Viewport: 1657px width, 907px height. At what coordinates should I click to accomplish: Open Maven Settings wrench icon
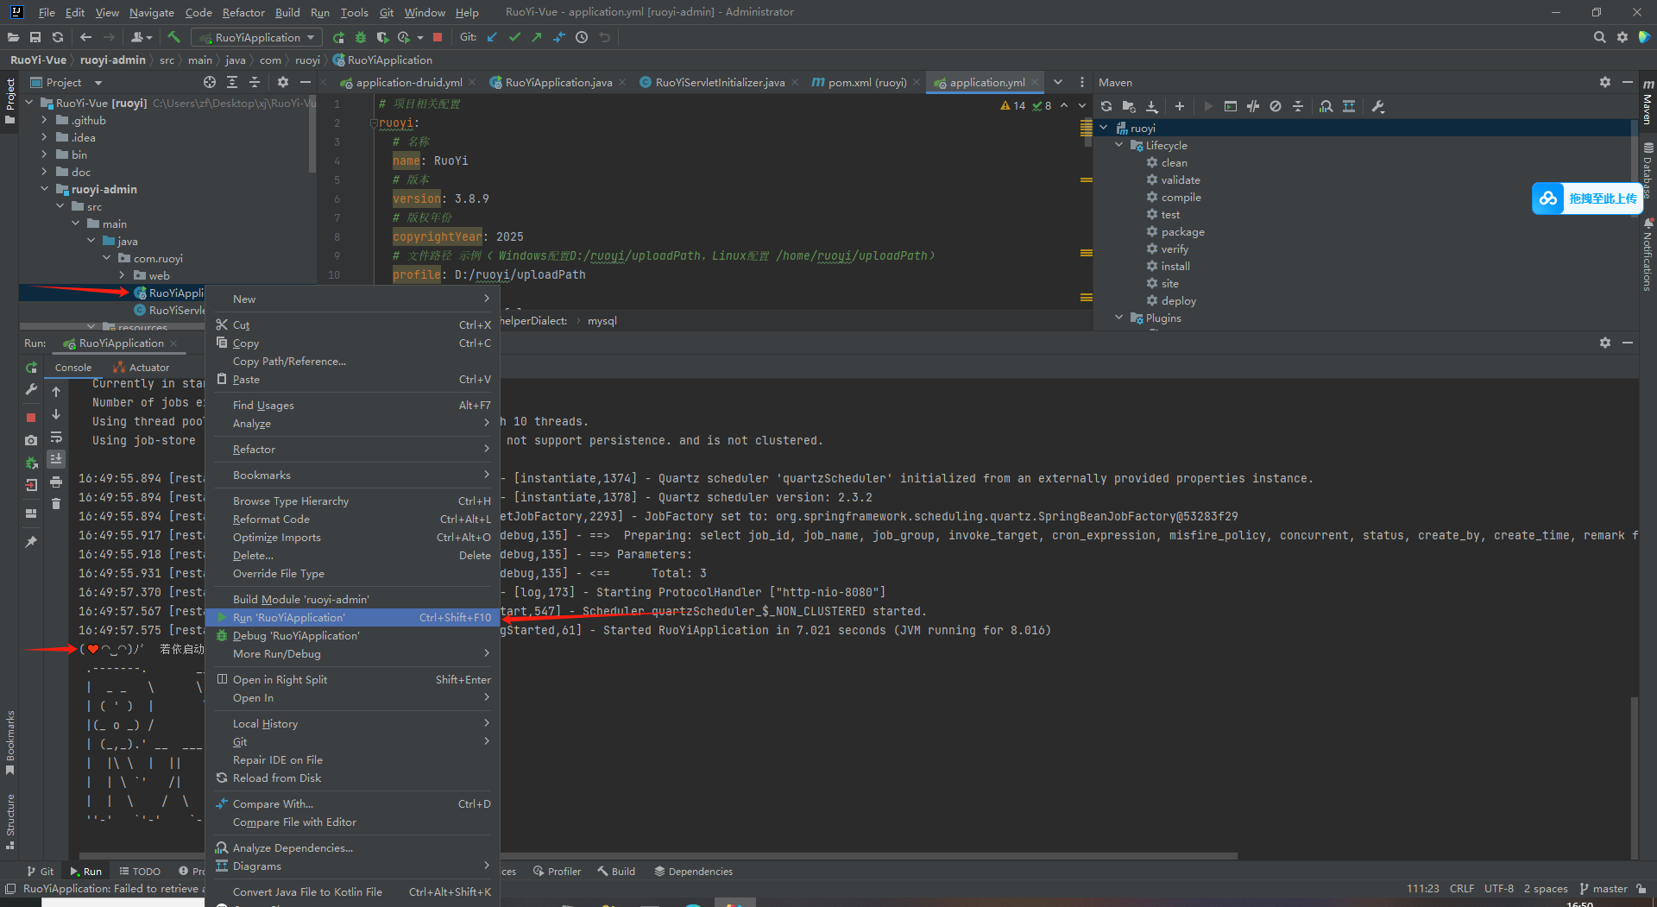[x=1378, y=106]
